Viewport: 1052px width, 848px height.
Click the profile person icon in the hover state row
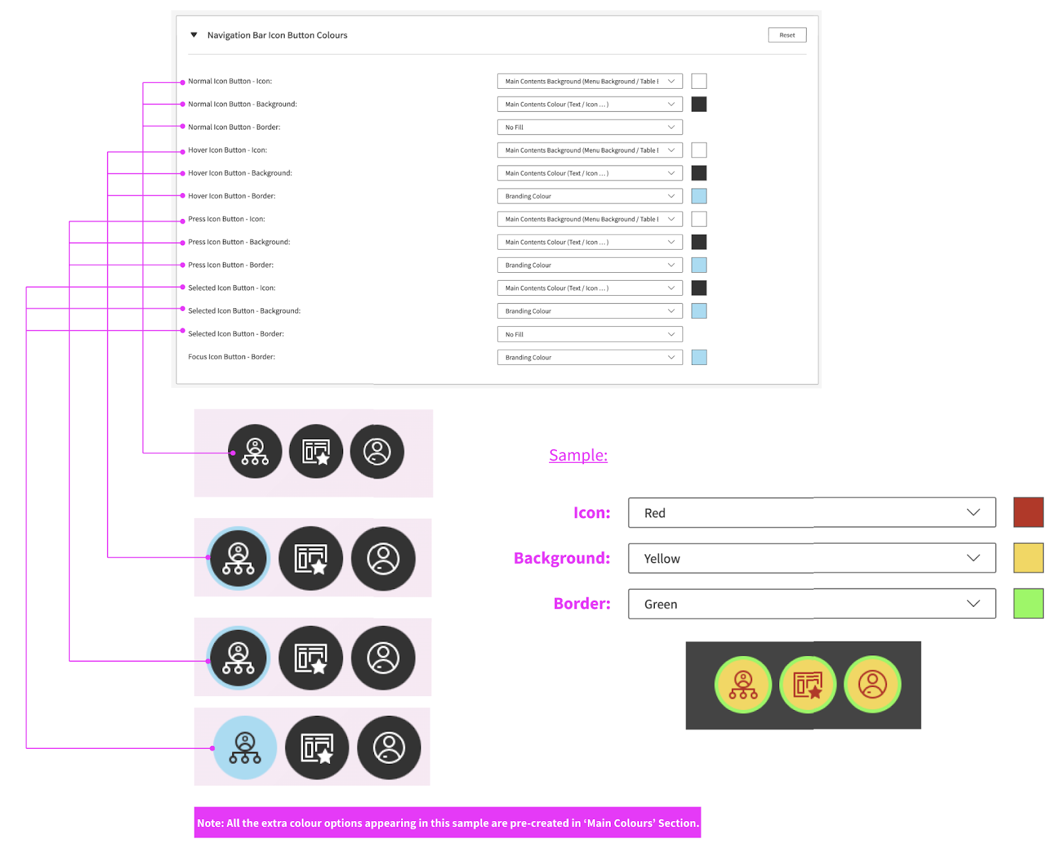385,558
